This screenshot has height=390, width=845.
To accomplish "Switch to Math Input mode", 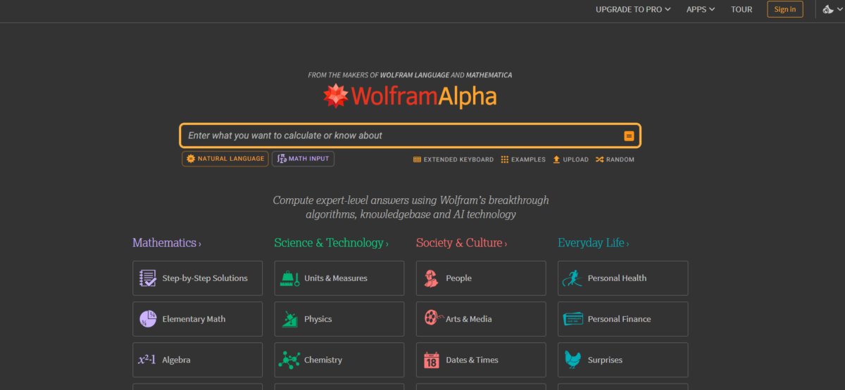I will [x=303, y=159].
